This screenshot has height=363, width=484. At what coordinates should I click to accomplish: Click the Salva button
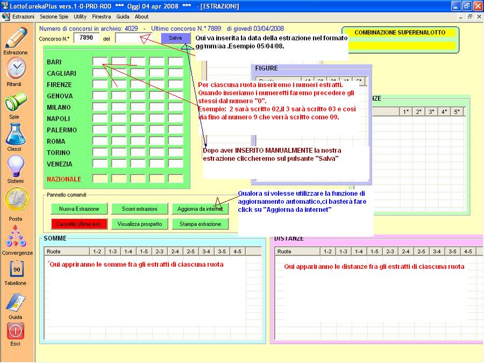coord(175,38)
